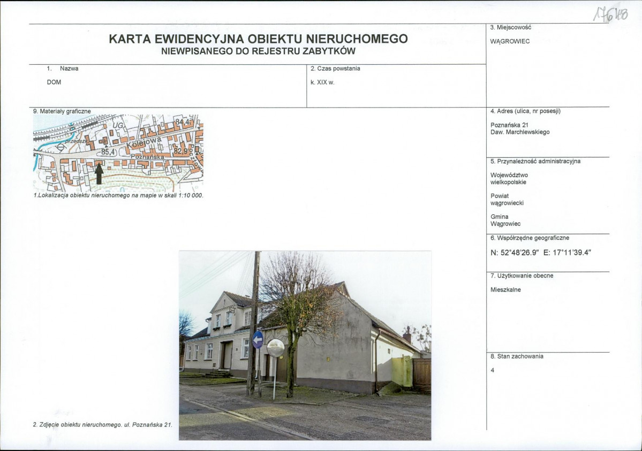
Task: Click the value 'k. XIX w.'
Action: 323,82
